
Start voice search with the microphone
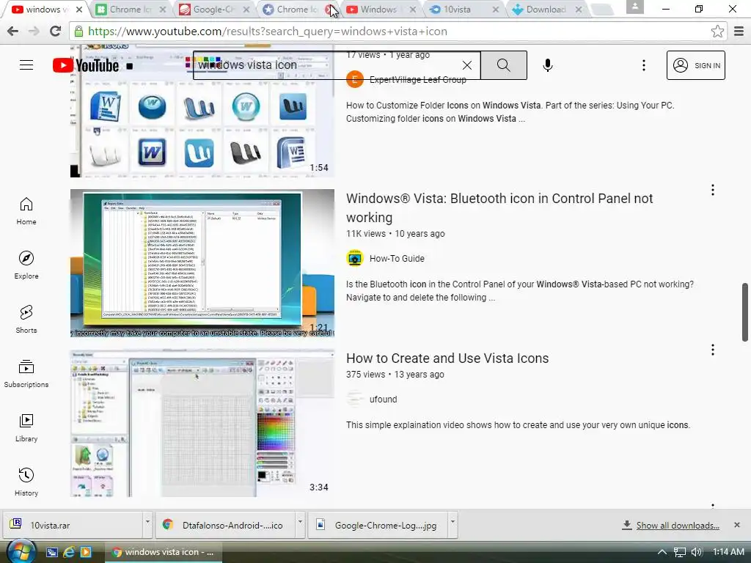point(548,65)
